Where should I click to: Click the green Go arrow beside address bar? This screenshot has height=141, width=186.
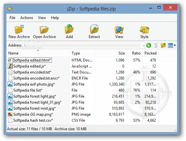[149, 45]
